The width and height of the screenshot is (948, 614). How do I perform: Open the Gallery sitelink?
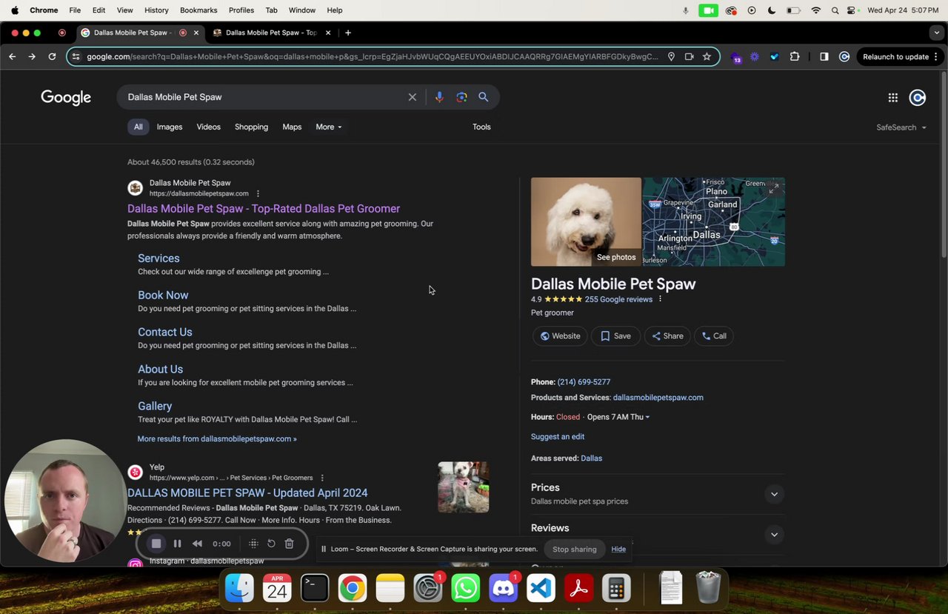click(155, 406)
